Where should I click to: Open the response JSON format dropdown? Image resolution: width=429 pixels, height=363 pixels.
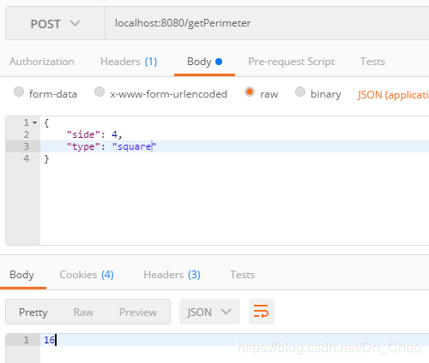209,312
